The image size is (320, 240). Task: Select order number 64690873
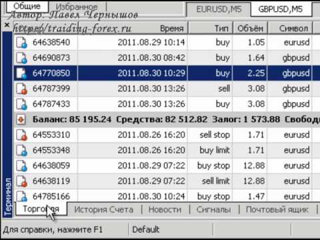pos(51,58)
